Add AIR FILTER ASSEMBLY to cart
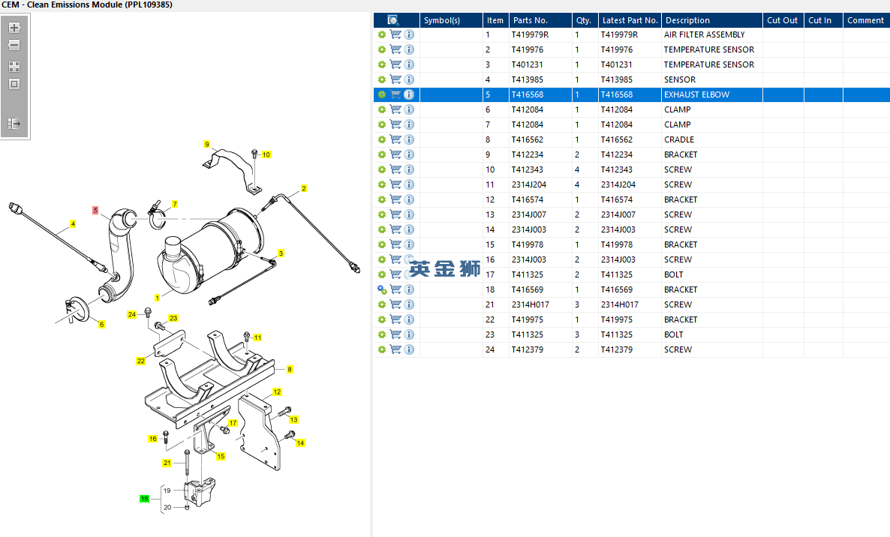 click(x=395, y=34)
